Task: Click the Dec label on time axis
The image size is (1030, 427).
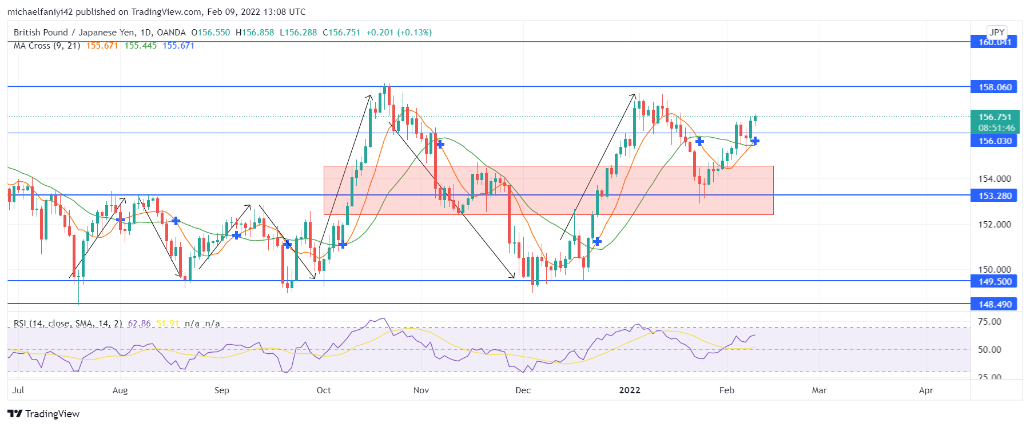Action: (x=523, y=390)
